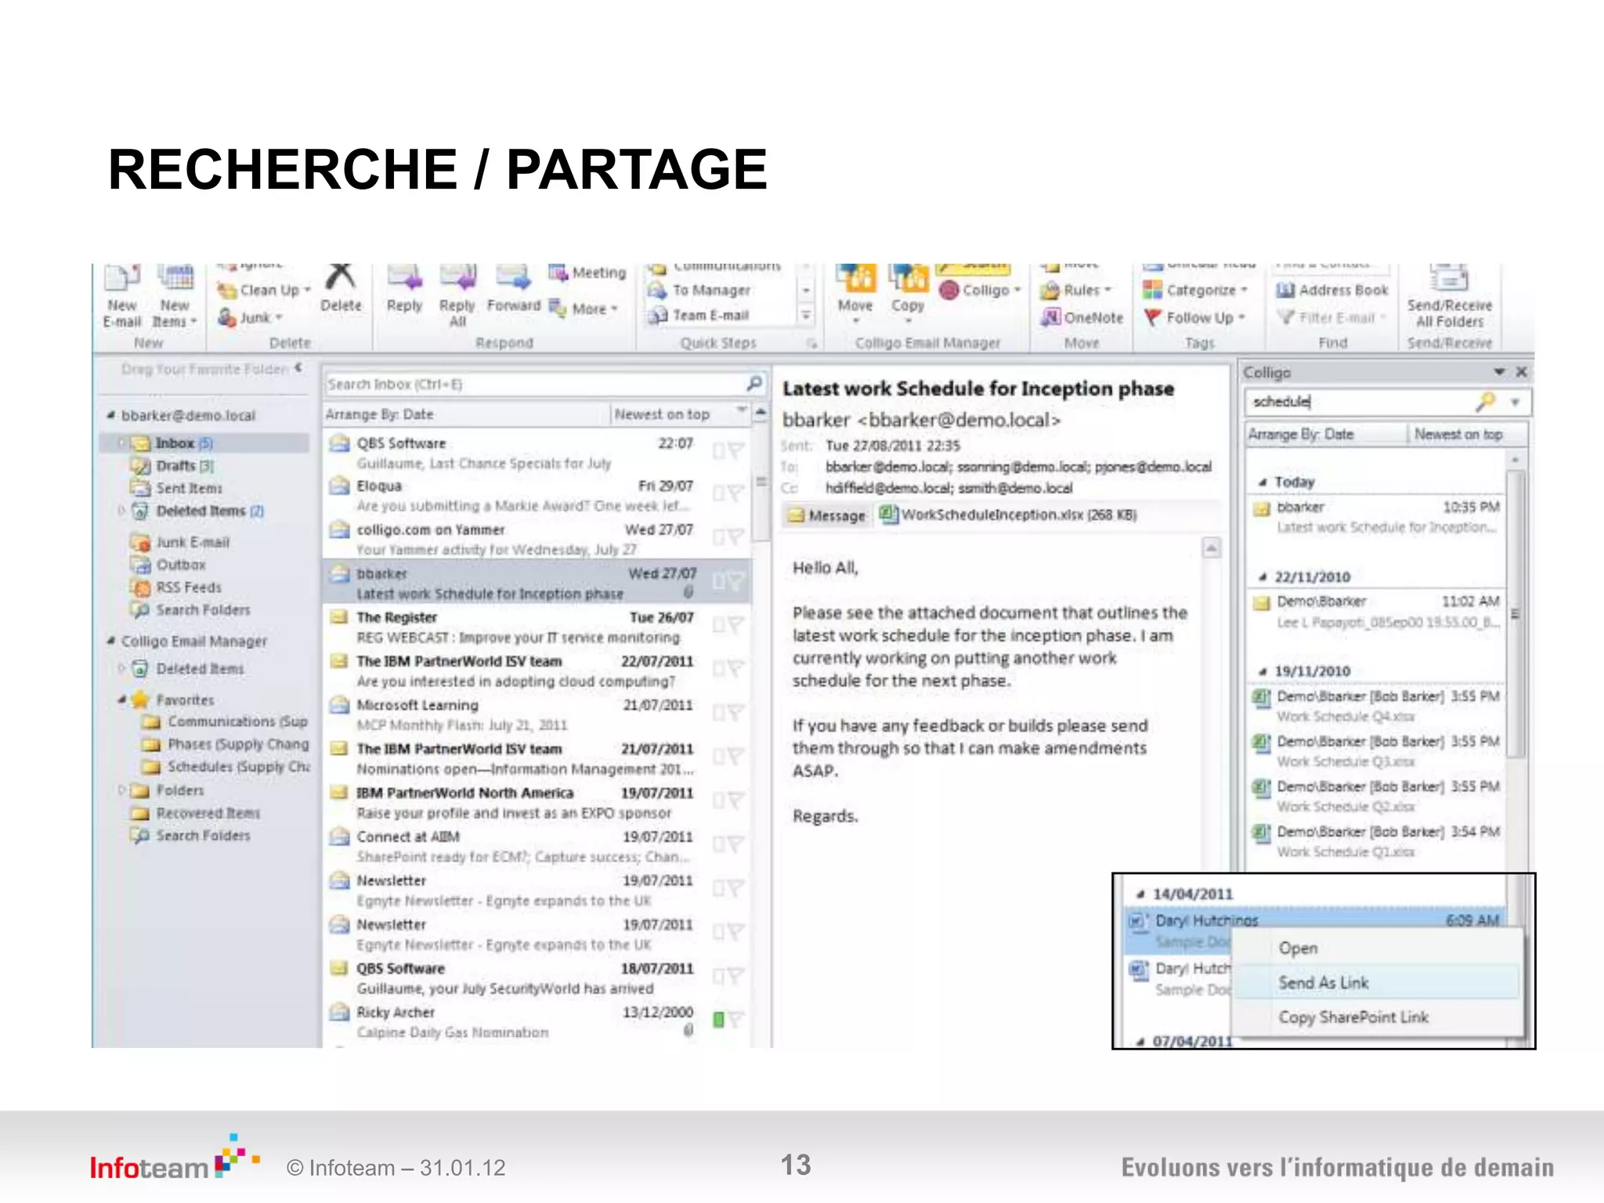Image resolution: width=1604 pixels, height=1203 pixels.
Task: Open the More dropdown in Respond group
Action: 584,309
